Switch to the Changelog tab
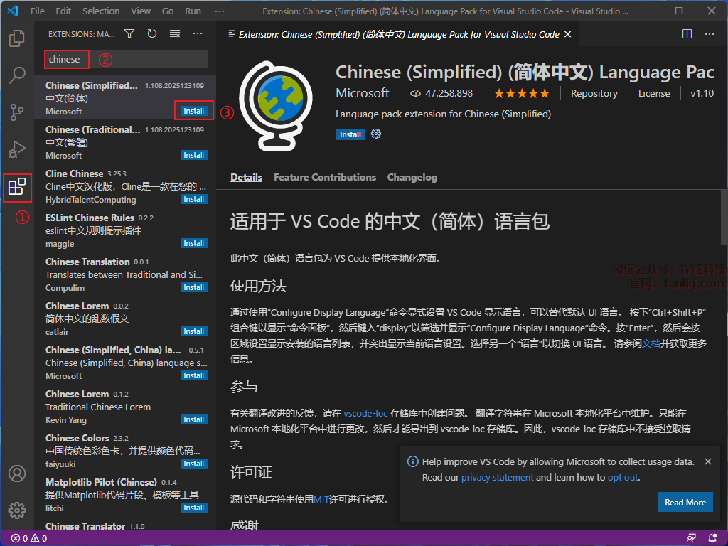The height and width of the screenshot is (546, 728). [412, 177]
